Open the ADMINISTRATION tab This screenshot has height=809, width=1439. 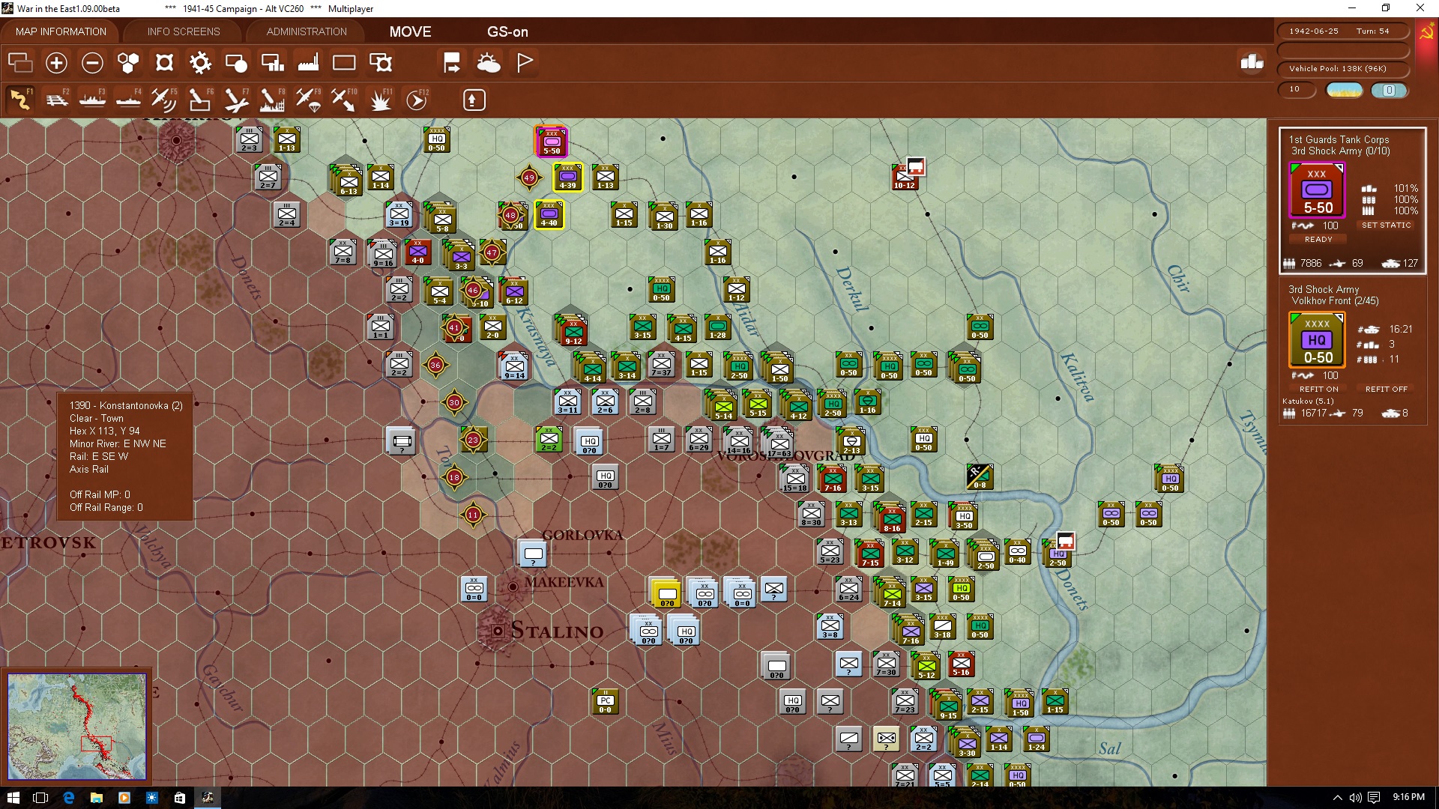tap(307, 31)
